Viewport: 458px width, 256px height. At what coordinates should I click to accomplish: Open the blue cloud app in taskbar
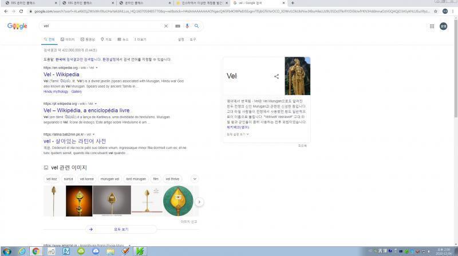pyautogui.click(x=96, y=251)
